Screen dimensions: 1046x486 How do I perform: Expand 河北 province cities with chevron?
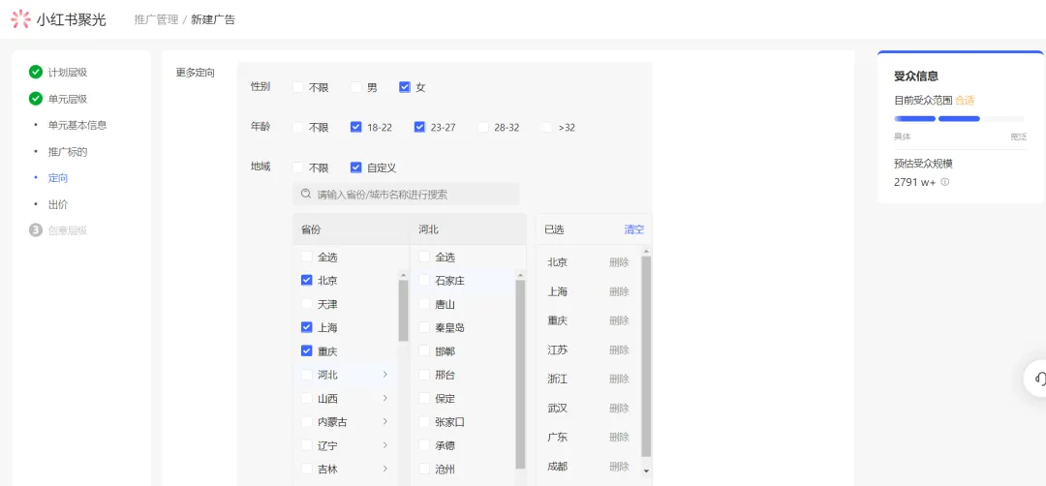point(385,375)
